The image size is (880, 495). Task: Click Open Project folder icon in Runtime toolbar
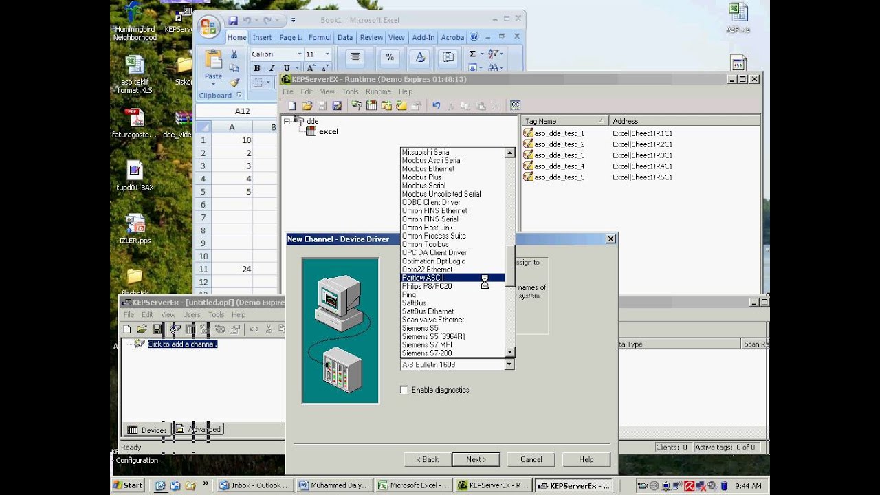click(307, 106)
